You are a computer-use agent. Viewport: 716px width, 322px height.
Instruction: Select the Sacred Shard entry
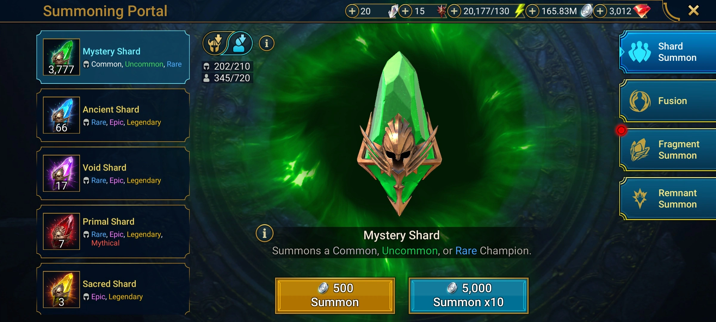(113, 290)
